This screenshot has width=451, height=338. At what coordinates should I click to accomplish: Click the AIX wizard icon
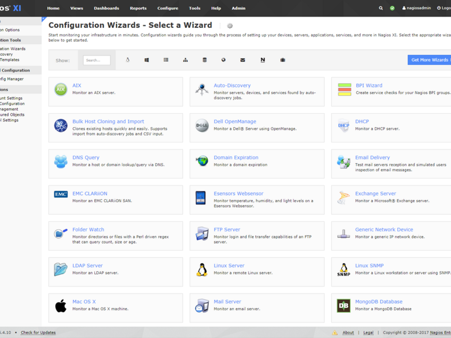(x=61, y=89)
